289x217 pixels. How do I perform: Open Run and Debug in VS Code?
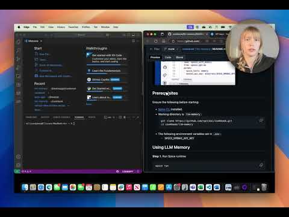point(18,68)
